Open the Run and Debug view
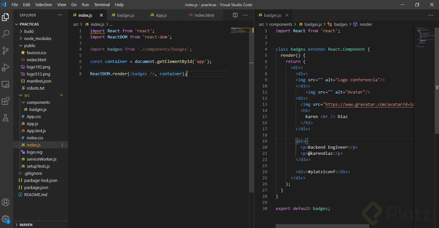Screen dimensions: 439x228 point(5,67)
